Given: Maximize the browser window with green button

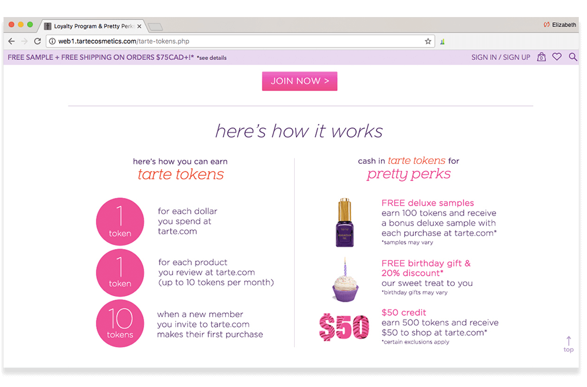Looking at the screenshot, I should click(x=30, y=25).
